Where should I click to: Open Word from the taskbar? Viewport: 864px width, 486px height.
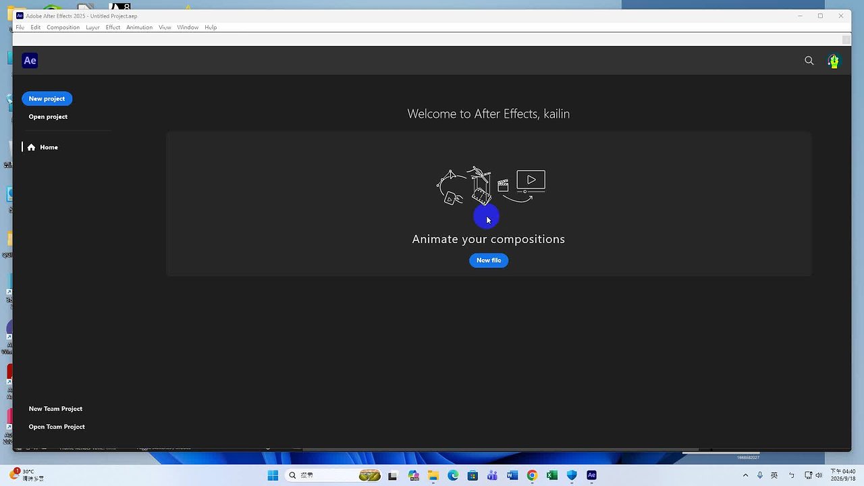pyautogui.click(x=512, y=475)
